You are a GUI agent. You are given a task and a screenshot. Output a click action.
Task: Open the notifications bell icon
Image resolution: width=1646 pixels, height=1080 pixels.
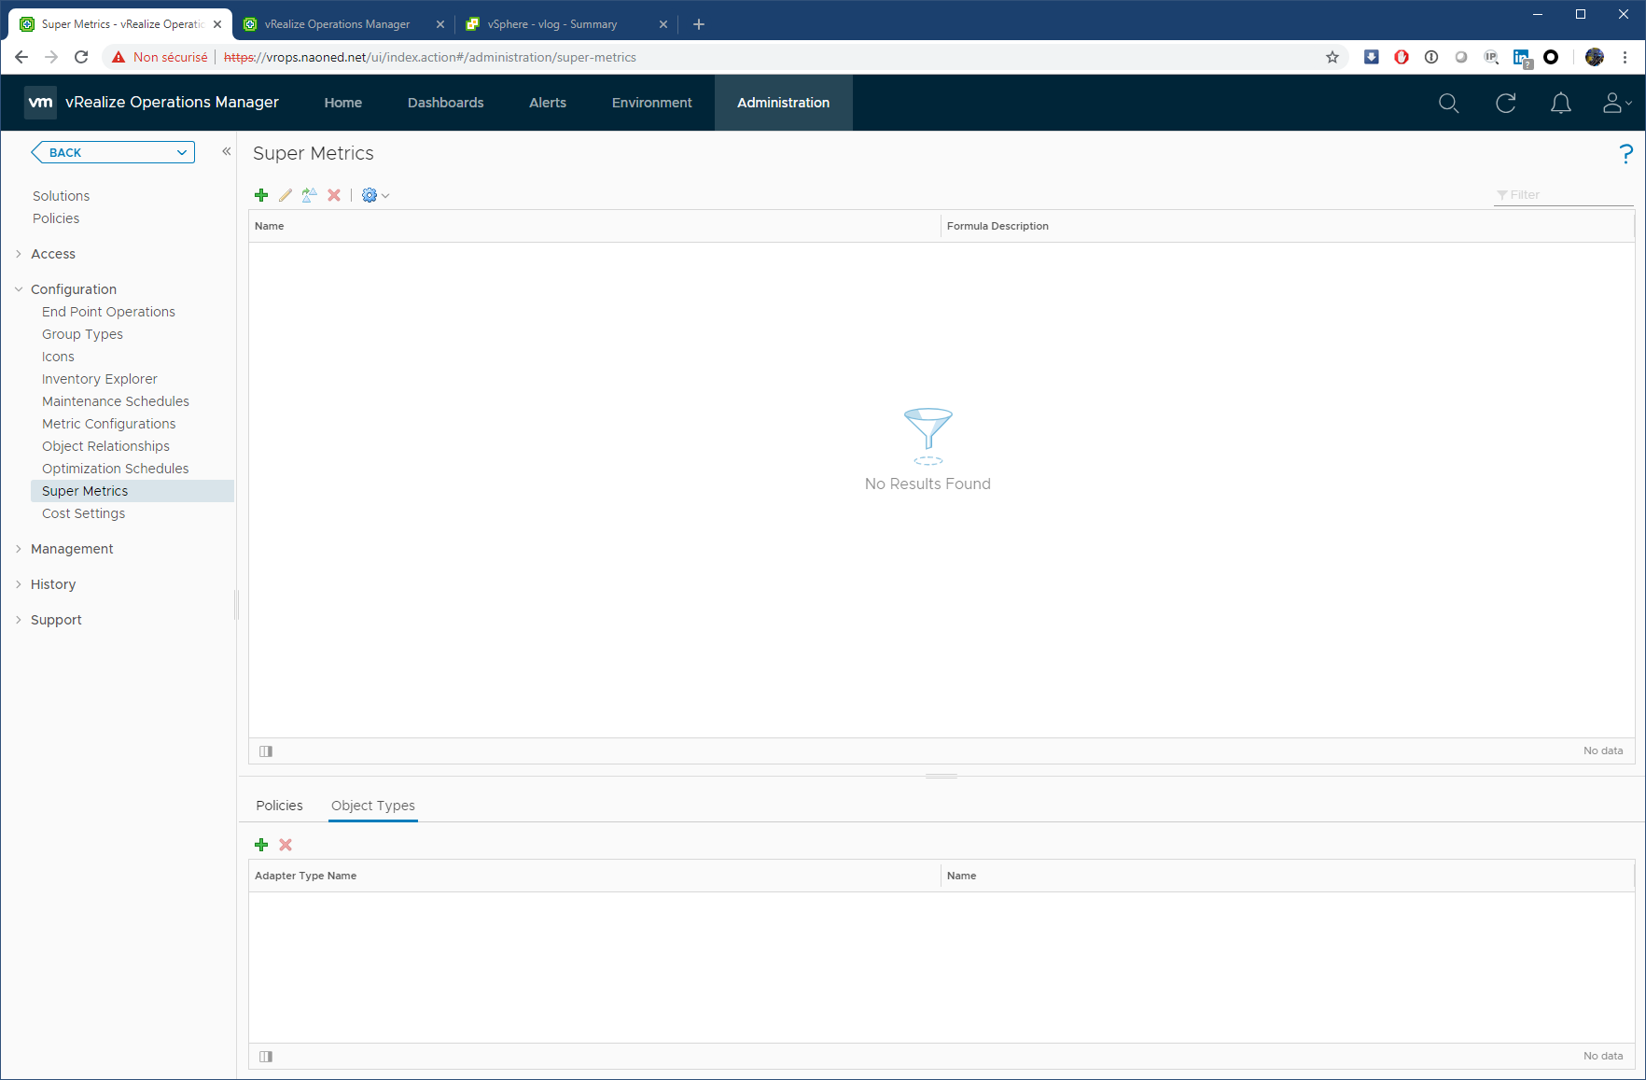(x=1560, y=103)
